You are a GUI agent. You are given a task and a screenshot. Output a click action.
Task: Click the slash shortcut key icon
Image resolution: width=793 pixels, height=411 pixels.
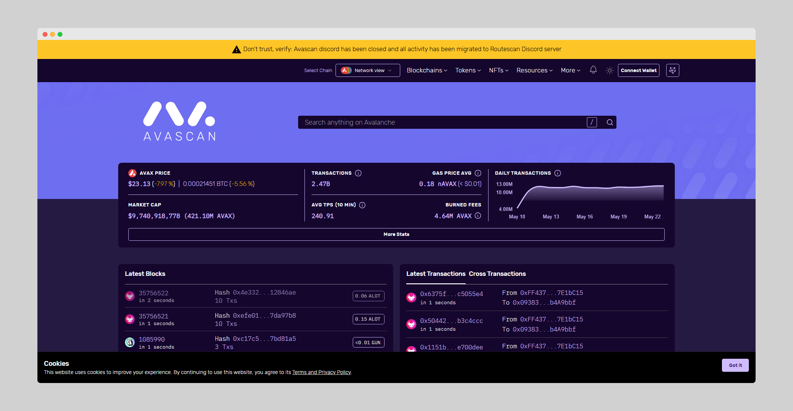tap(592, 122)
